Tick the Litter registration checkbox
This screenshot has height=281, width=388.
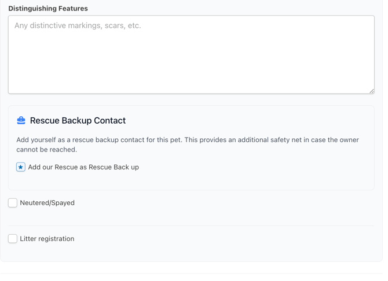13,239
